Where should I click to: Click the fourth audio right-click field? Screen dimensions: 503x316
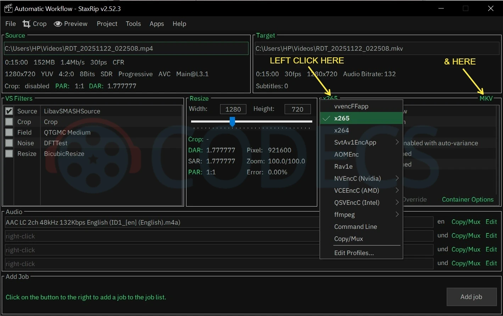click(219, 264)
